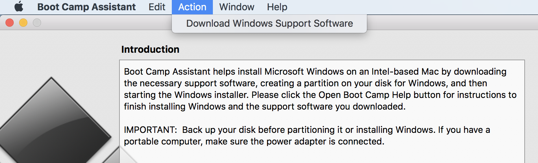Open the Edit menu
Image resolution: width=538 pixels, height=163 pixels.
pyautogui.click(x=157, y=7)
